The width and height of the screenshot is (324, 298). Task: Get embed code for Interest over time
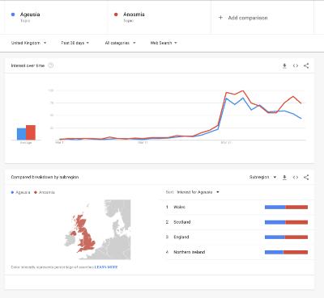[x=296, y=65]
